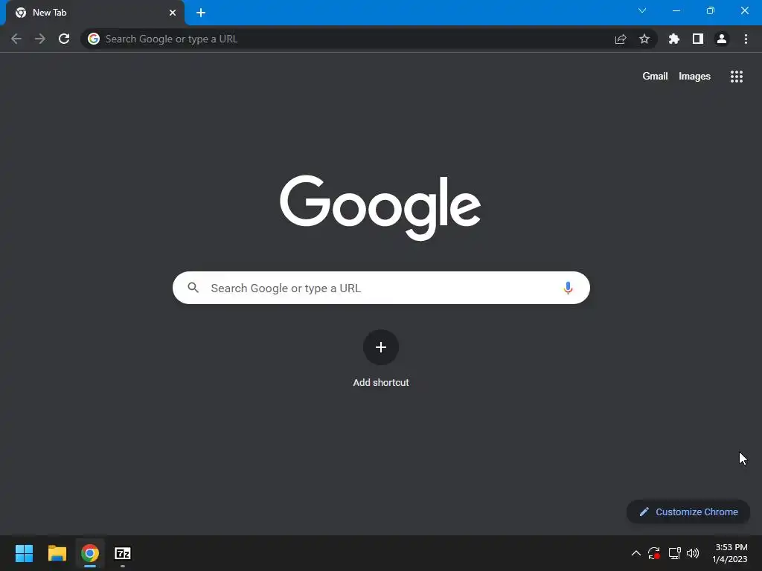Bookmark this tab with the star icon
The image size is (762, 571).
click(644, 39)
